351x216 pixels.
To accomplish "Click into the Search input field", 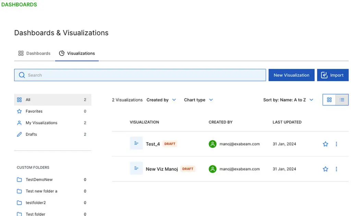I will (144, 75).
